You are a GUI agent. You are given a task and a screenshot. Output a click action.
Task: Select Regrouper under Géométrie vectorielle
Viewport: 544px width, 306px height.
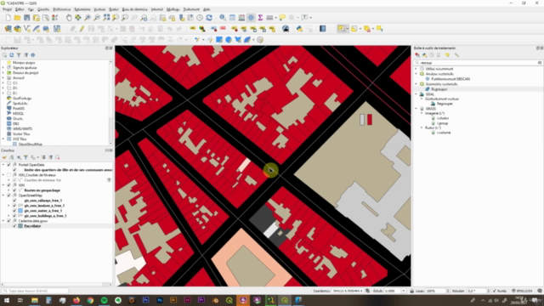coord(439,89)
